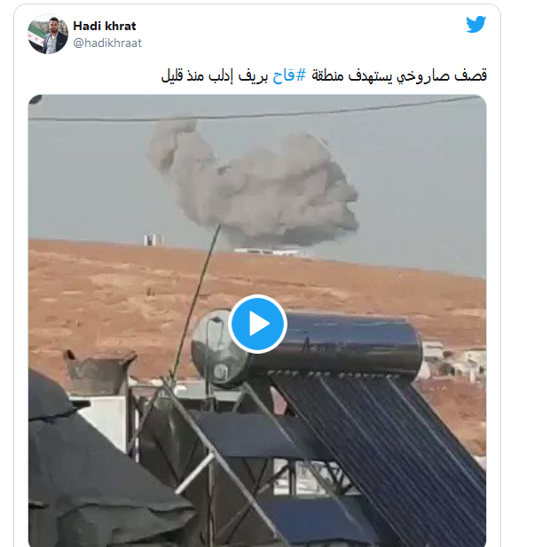
Task: Click the display name Hadi khrat
Action: [105, 26]
